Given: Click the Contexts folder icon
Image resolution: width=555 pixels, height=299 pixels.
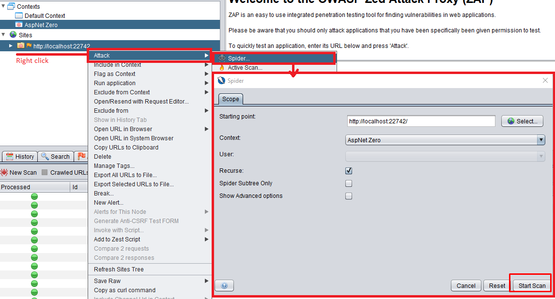Looking at the screenshot, I should [11, 6].
